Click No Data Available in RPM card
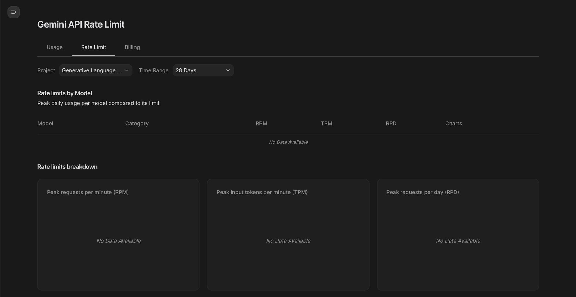The height and width of the screenshot is (297, 576). [119, 241]
